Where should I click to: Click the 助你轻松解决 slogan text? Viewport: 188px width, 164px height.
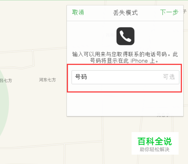(x=155, y=149)
